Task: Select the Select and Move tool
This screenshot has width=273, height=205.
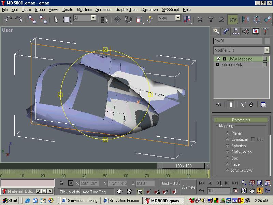Action: 117,19
